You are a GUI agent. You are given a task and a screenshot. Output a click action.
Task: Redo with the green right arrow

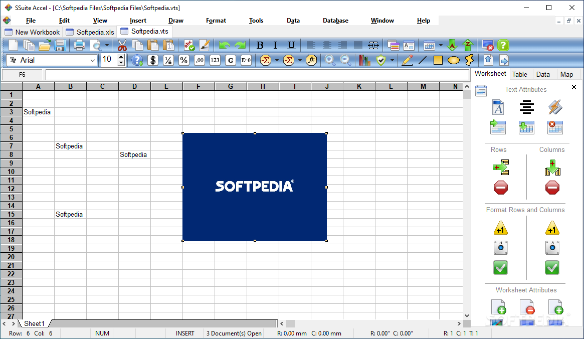240,46
